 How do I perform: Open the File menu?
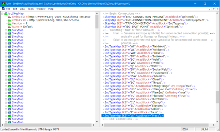[8, 9]
